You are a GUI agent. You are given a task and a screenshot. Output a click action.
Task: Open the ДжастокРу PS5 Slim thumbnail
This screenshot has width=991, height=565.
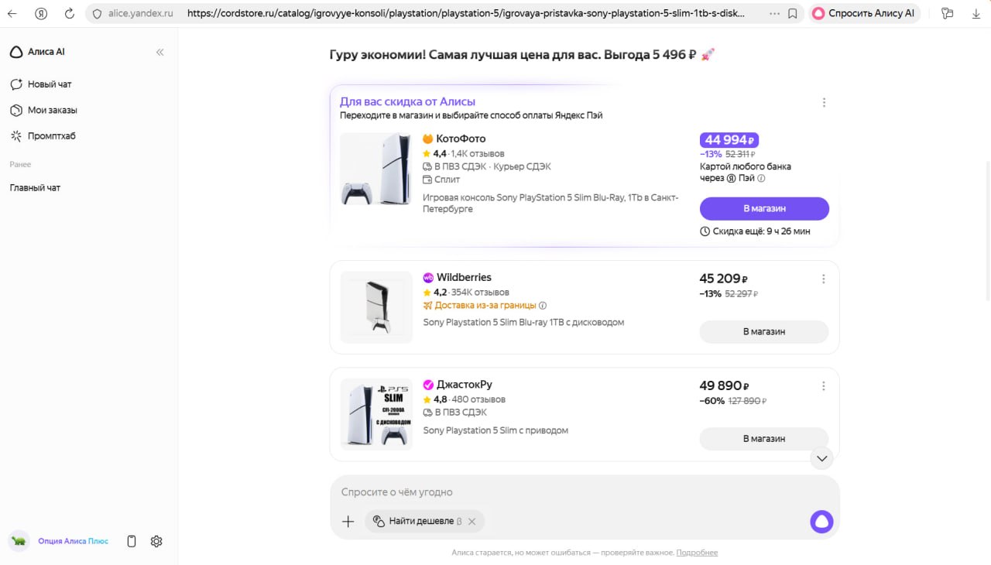[376, 414]
